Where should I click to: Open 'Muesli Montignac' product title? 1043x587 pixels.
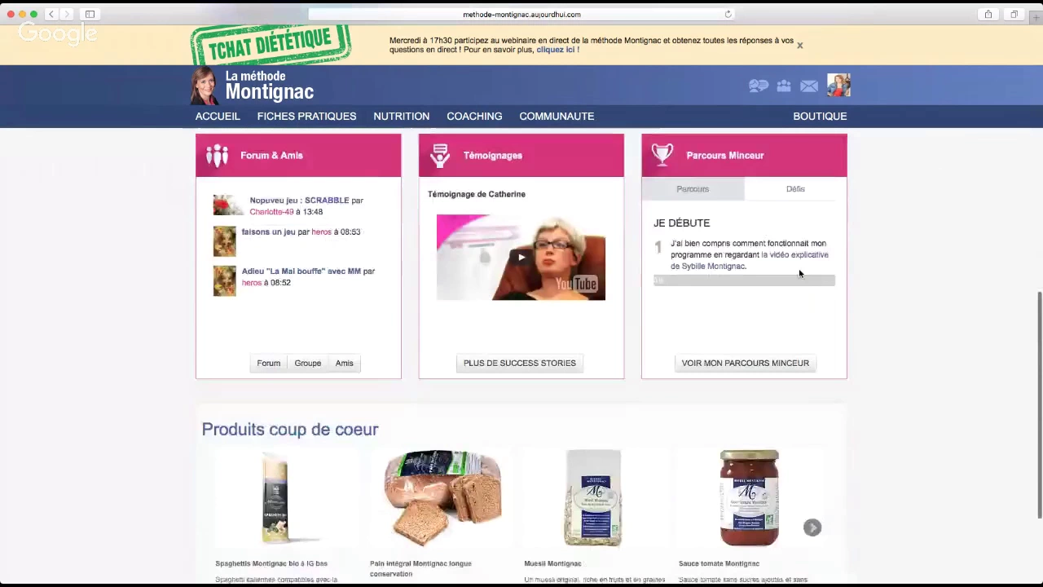(x=552, y=563)
